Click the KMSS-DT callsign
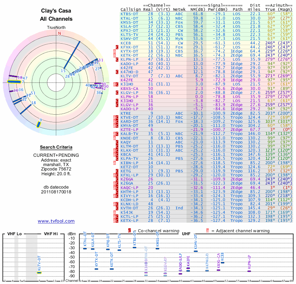Image resolution: width=296 pixels, height=284 pixels. (x=129, y=22)
